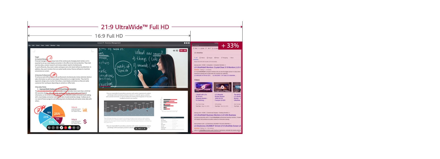
Task: Select the text tool in annotation toolbar
Action: [57, 128]
